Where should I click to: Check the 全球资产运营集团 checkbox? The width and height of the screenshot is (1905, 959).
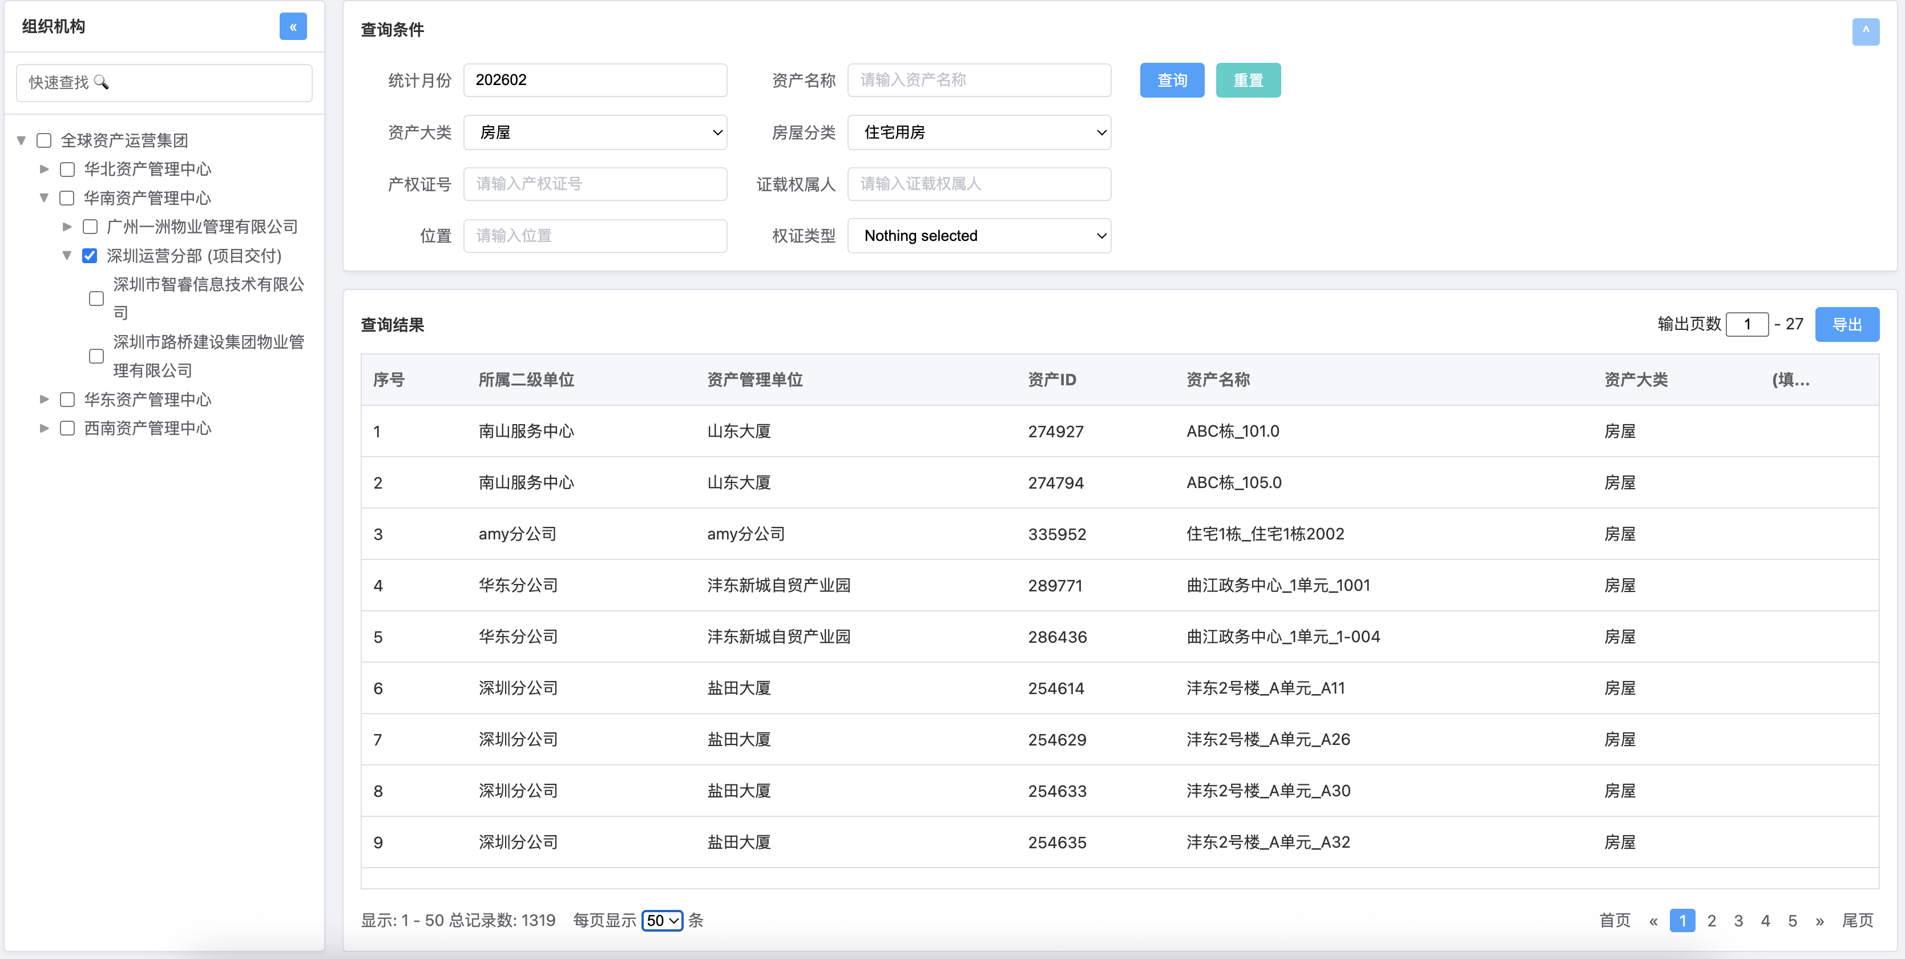pyautogui.click(x=43, y=140)
